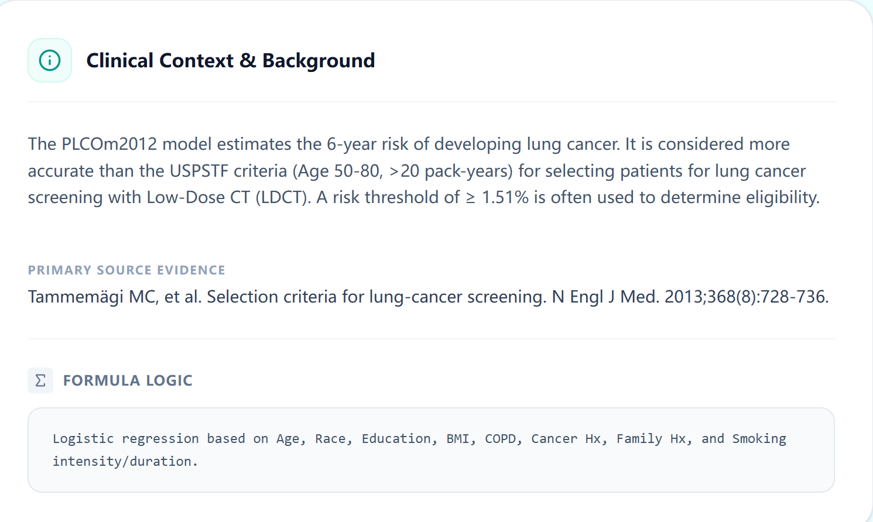Click Logistic regression in the formula box
This screenshot has height=522, width=873.
(125, 439)
